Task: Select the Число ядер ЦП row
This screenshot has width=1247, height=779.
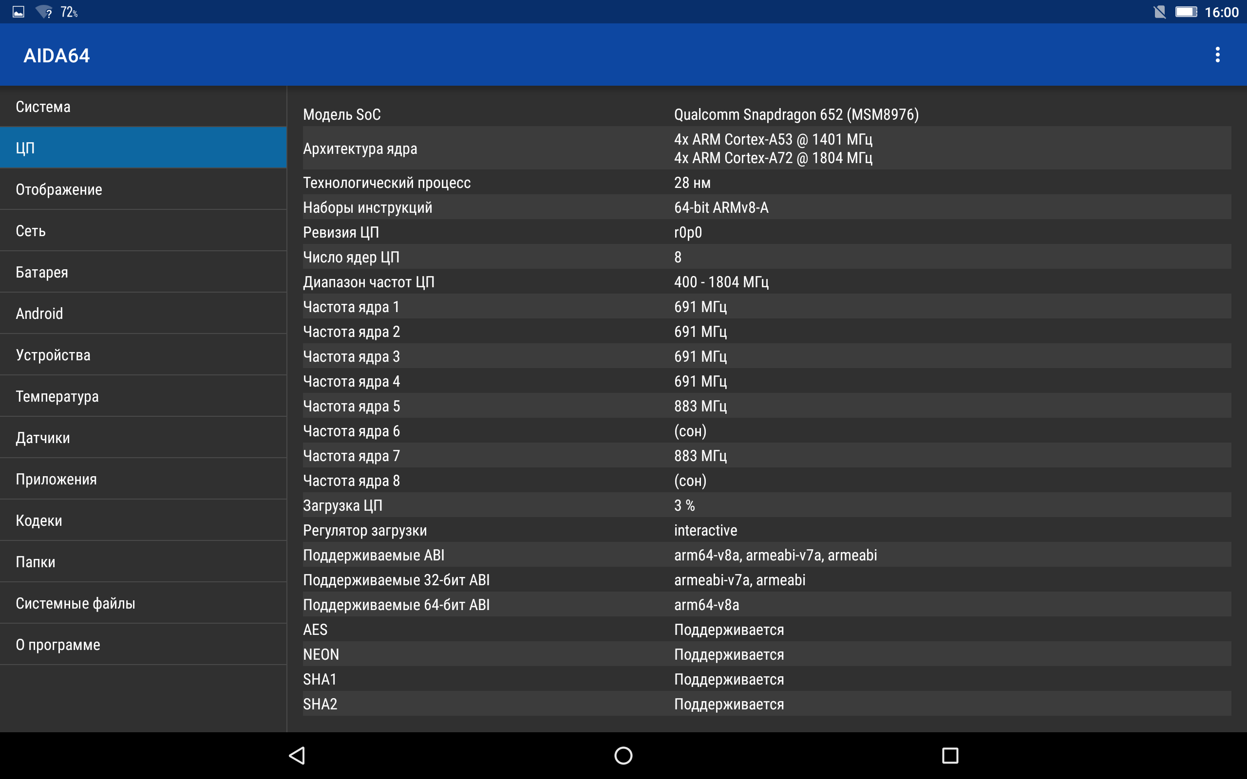Action: pos(767,257)
